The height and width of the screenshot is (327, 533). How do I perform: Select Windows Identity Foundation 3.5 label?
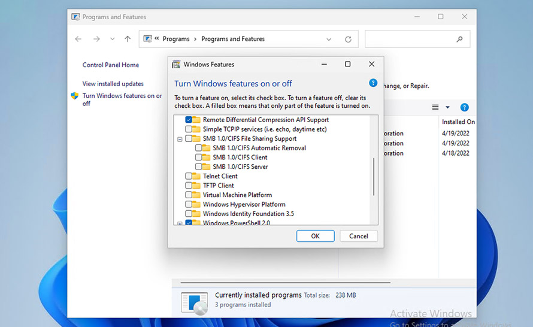point(249,214)
